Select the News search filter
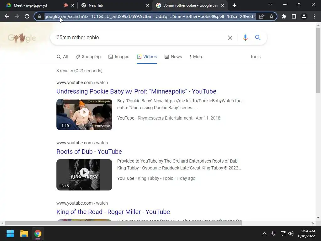The height and width of the screenshot is (241, 321). click(173, 56)
